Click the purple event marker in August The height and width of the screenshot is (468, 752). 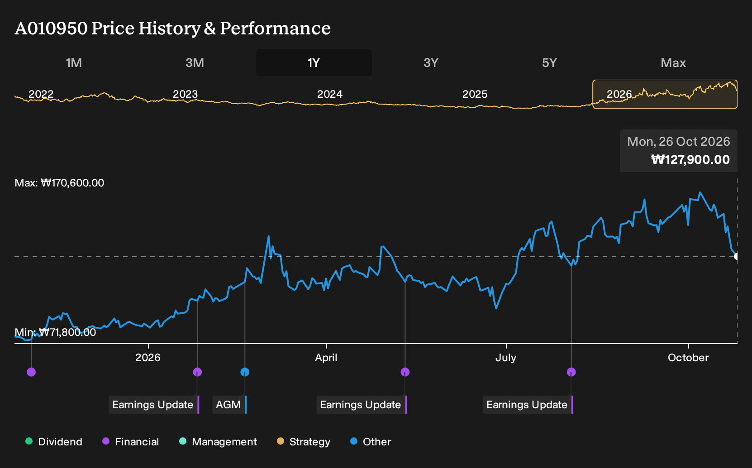pos(571,372)
